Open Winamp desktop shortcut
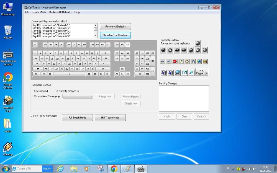 pyautogui.click(x=8, y=149)
